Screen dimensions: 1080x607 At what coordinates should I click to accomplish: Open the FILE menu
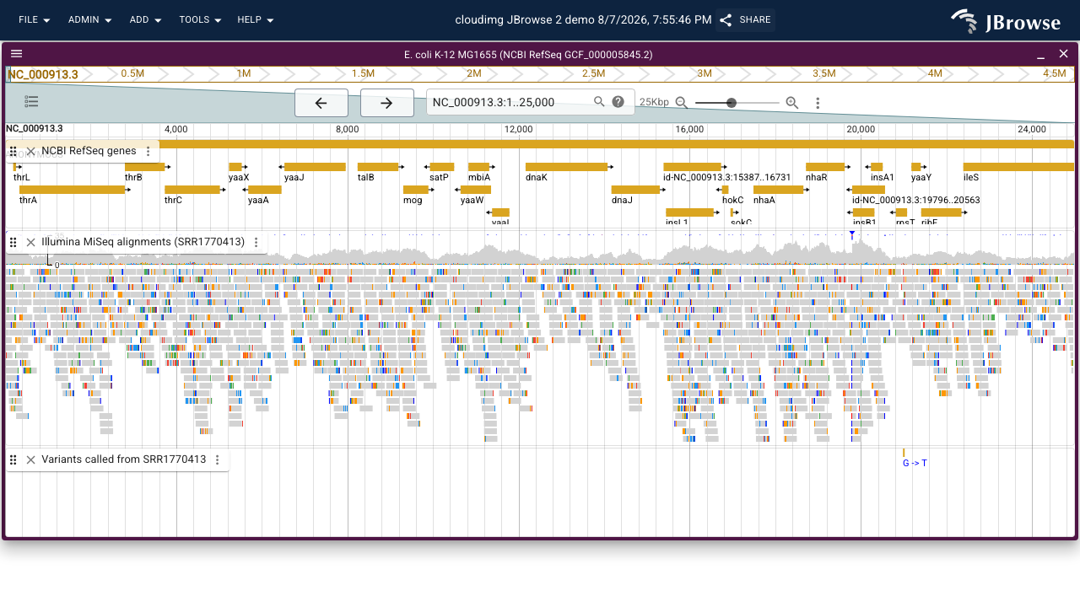tap(35, 19)
